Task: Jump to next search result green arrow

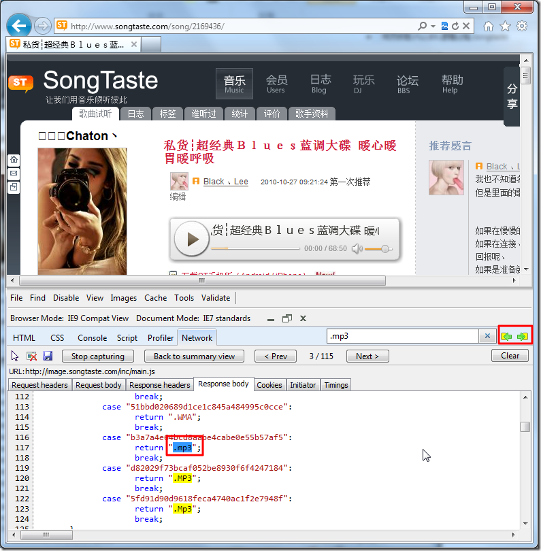Action: [x=523, y=336]
